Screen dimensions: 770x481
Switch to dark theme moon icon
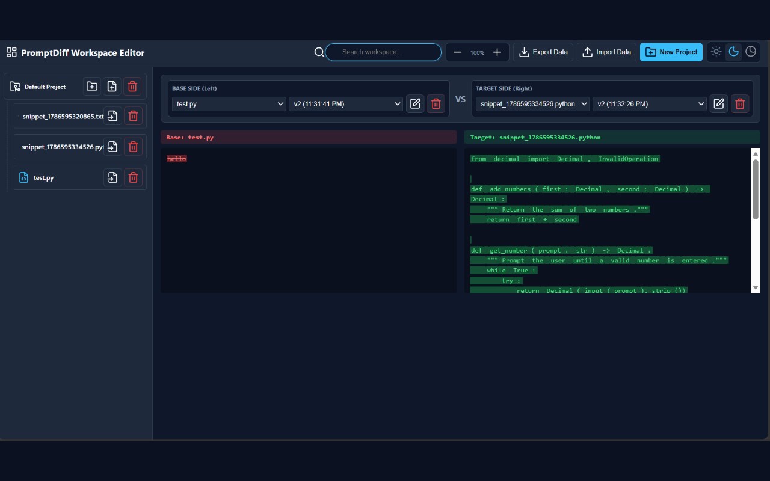733,52
